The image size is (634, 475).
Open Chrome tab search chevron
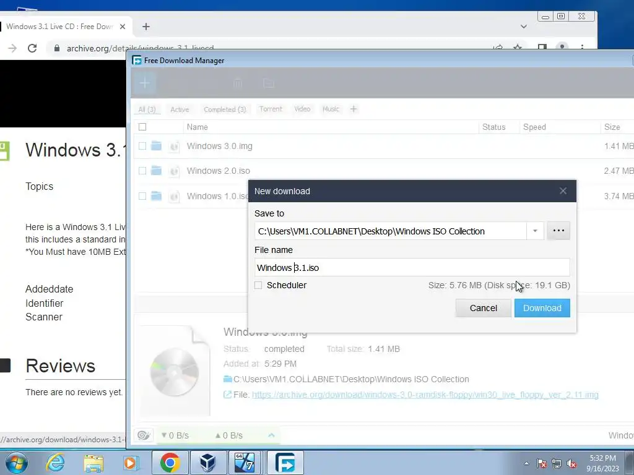point(524,27)
